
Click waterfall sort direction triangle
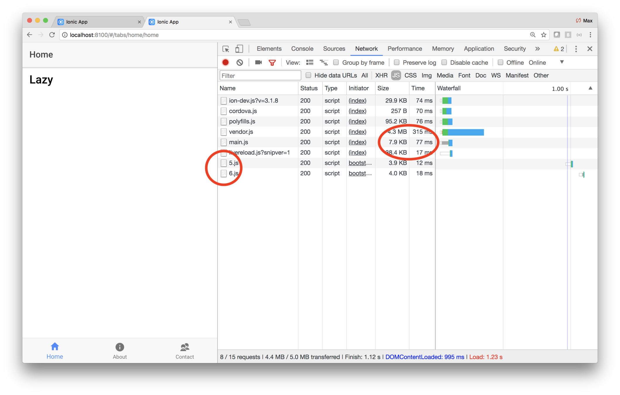click(590, 88)
